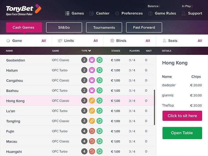
Task: Click green refresh icon in Macau row
Action: 99,142
